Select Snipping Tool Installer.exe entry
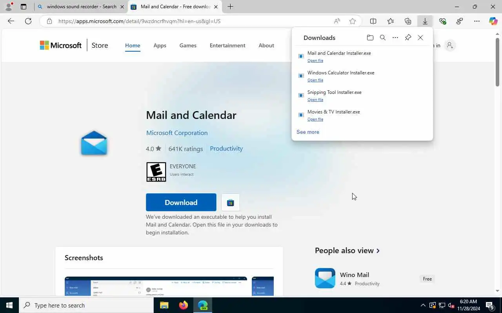The width and height of the screenshot is (502, 313). [362, 95]
